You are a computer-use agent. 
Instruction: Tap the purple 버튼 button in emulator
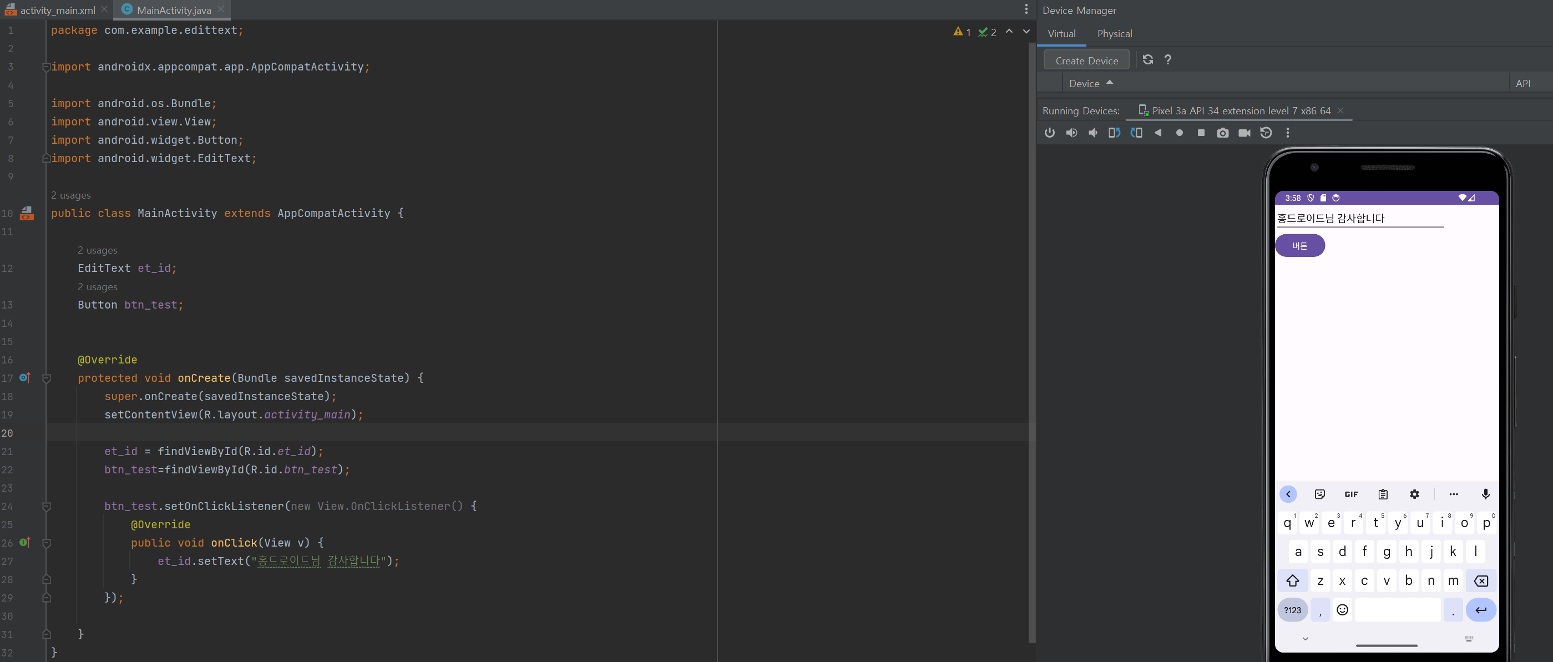tap(1300, 246)
